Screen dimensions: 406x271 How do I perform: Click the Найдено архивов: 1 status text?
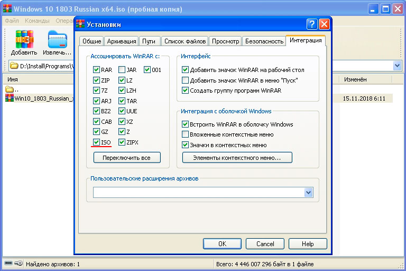(53, 264)
